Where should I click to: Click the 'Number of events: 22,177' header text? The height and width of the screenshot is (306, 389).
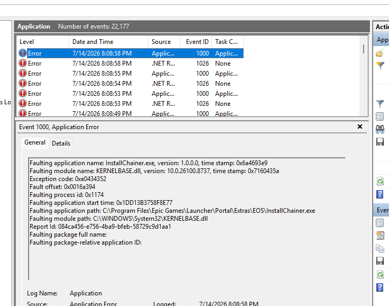click(94, 26)
